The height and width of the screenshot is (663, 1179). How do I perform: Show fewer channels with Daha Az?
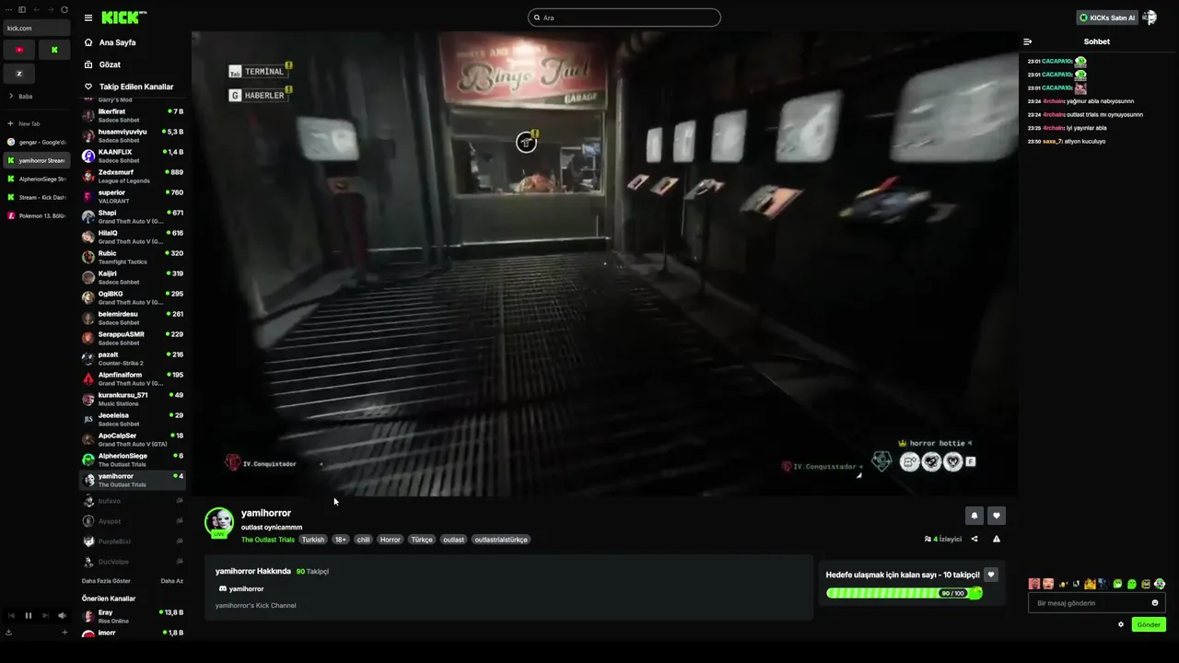click(171, 581)
